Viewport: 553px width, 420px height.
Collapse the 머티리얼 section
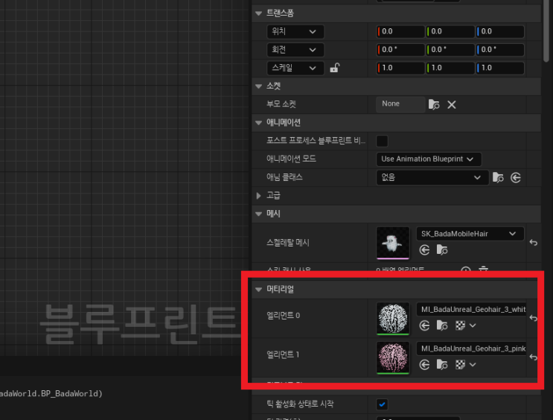tap(258, 290)
